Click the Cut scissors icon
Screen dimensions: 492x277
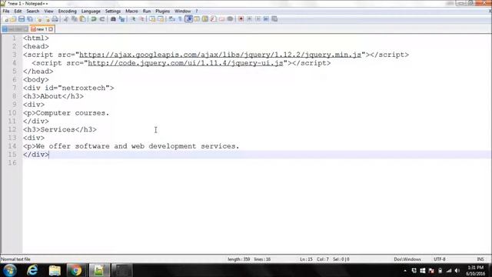tap(66, 19)
